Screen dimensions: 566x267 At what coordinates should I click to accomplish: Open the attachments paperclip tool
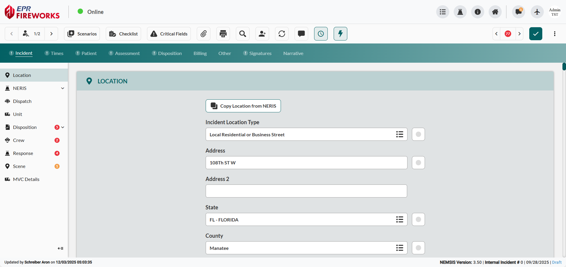click(x=204, y=34)
